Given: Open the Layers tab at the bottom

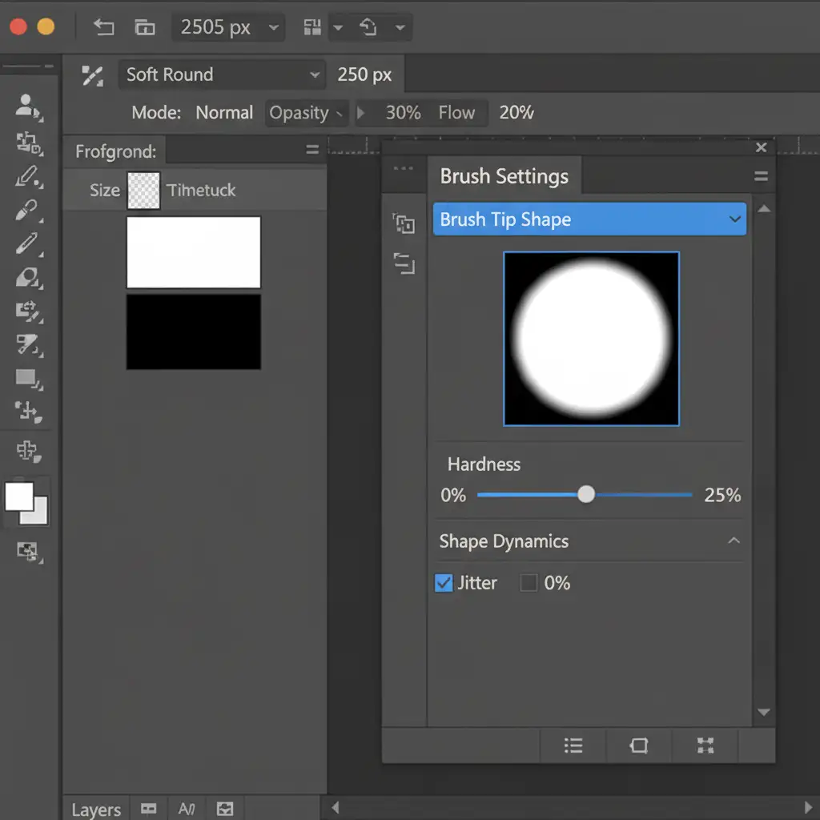Looking at the screenshot, I should [96, 810].
